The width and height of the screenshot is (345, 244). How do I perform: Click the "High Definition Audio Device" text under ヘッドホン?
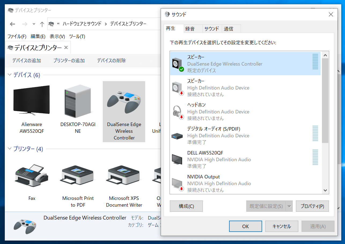pos(218,112)
